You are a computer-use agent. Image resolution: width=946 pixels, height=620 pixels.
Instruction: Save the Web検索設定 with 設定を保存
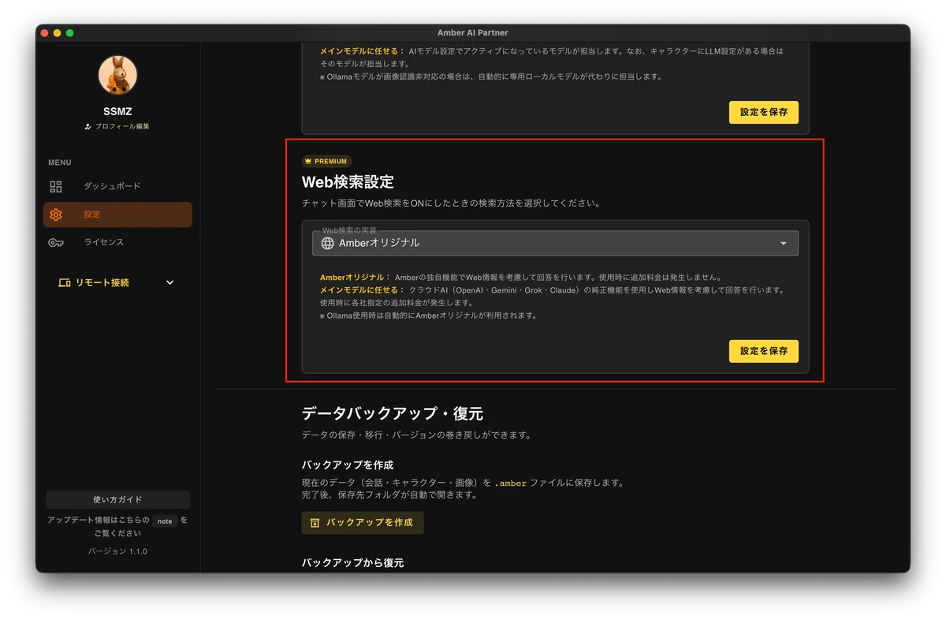point(764,351)
